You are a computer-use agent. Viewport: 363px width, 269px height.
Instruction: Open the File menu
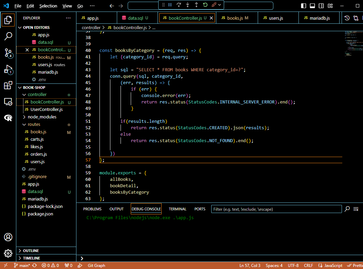[18, 6]
